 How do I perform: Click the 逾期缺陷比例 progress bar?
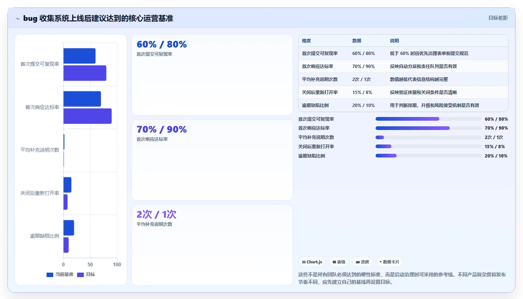428,156
